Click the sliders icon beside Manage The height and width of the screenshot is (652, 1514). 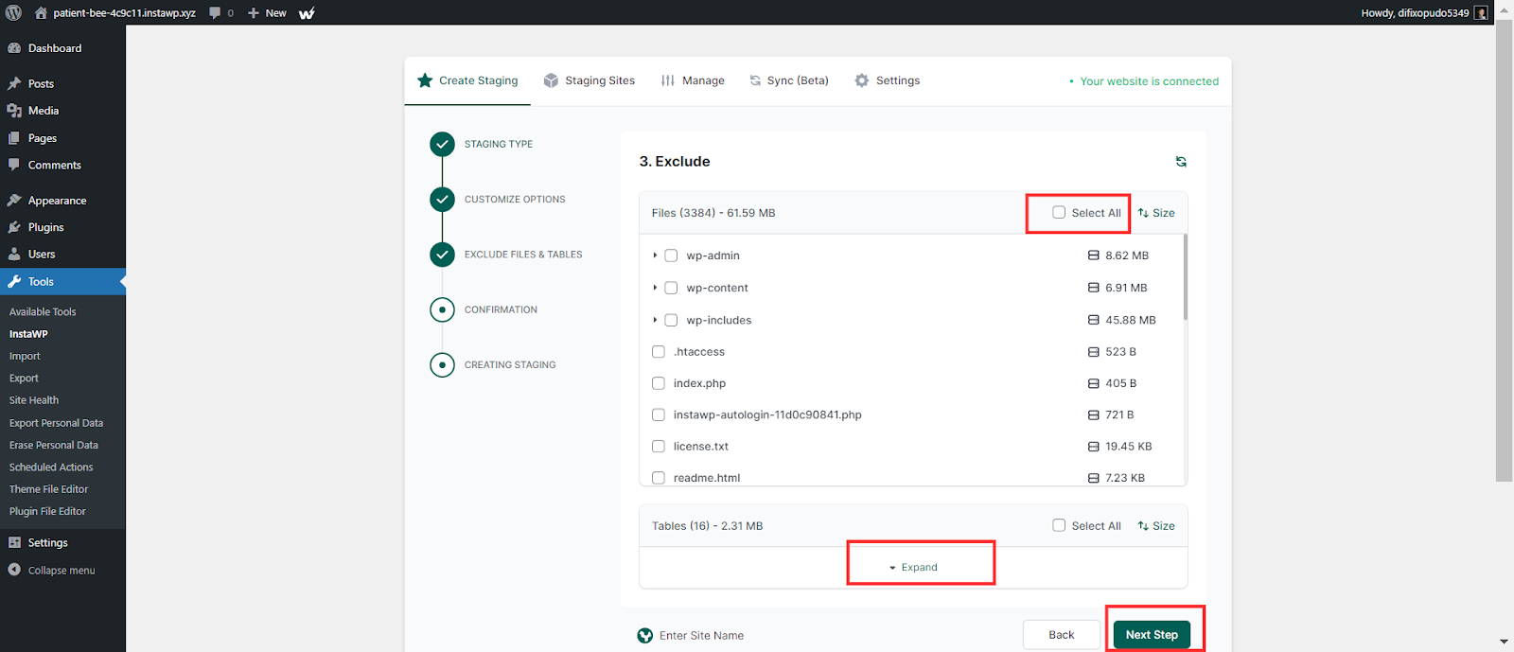[668, 80]
